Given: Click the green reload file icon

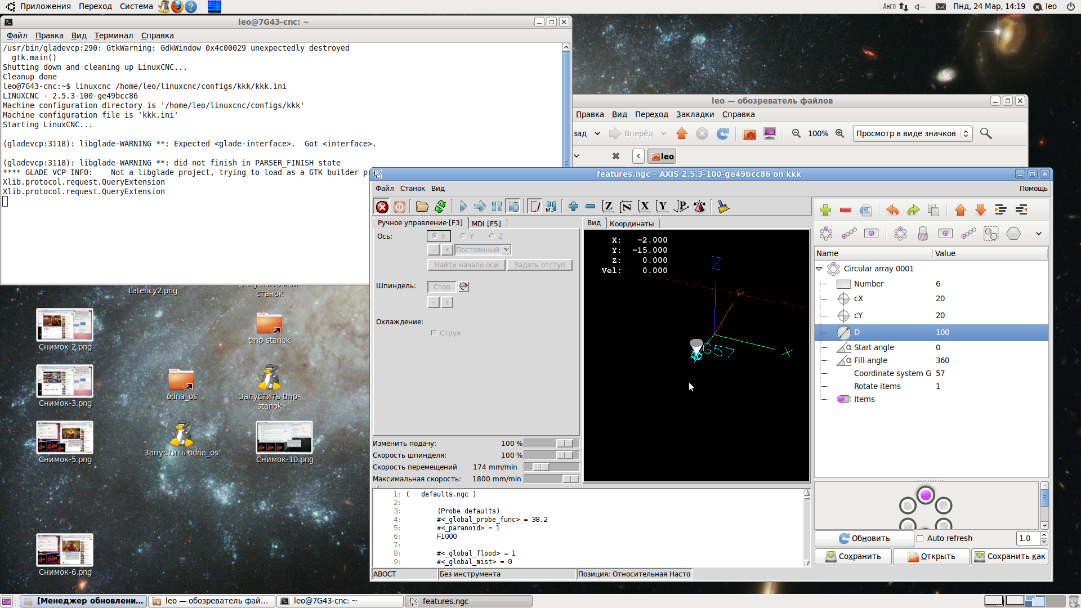Looking at the screenshot, I should 440,207.
